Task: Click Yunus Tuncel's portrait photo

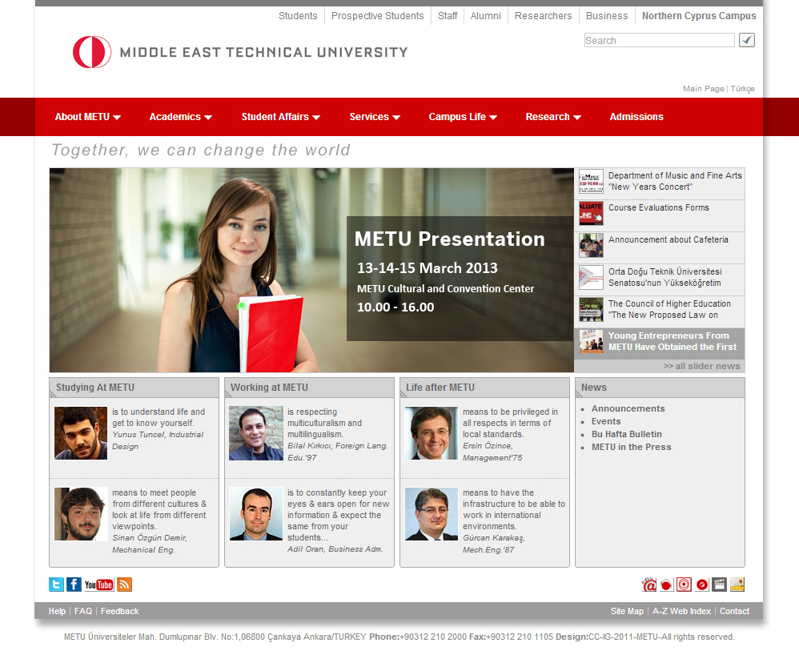Action: (81, 433)
